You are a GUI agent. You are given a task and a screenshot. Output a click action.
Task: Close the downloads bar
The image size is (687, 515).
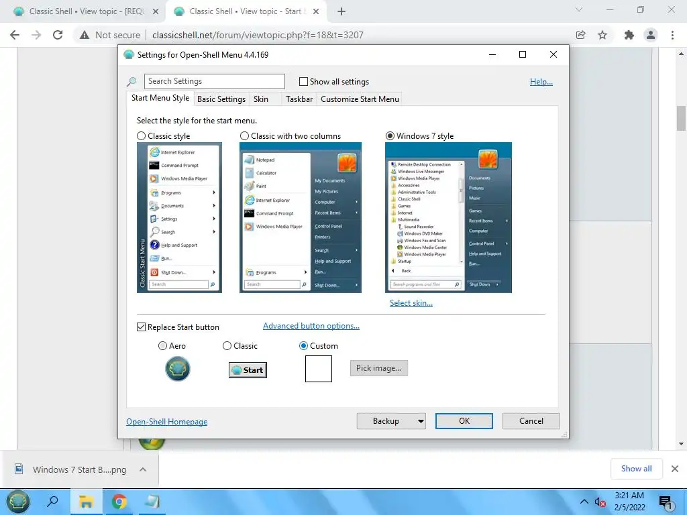[x=675, y=469]
